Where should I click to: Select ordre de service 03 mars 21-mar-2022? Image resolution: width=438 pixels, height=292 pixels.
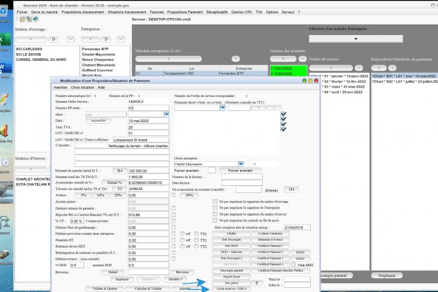(343, 86)
